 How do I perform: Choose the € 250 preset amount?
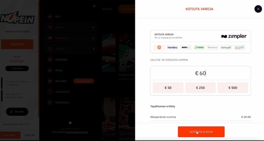(x=200, y=88)
